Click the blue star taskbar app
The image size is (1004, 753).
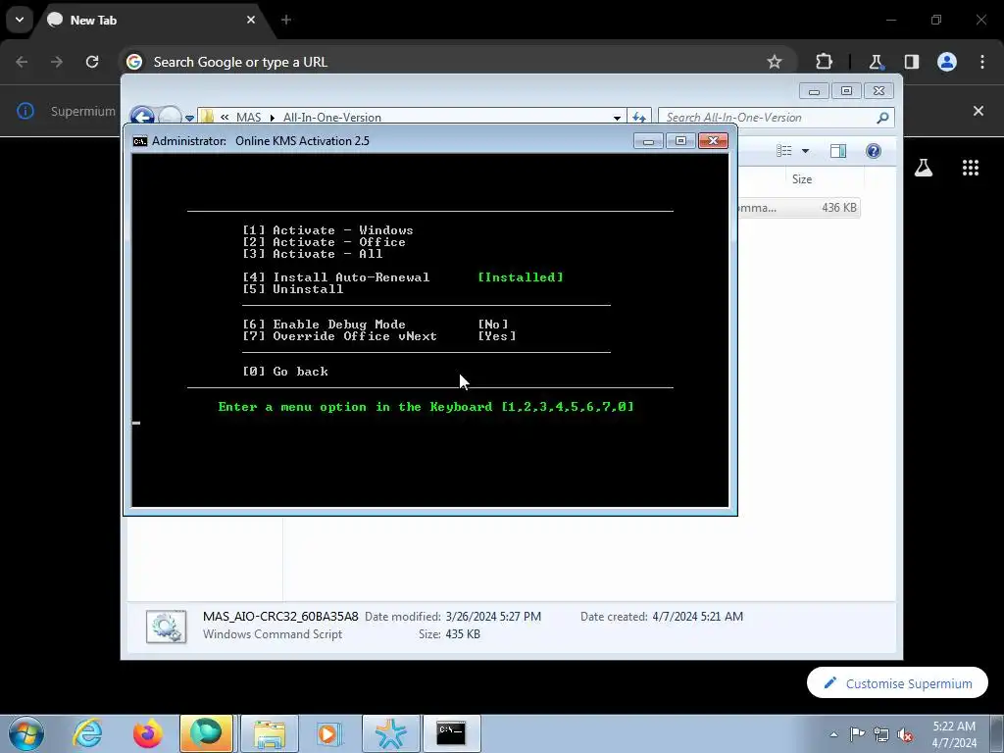click(391, 733)
